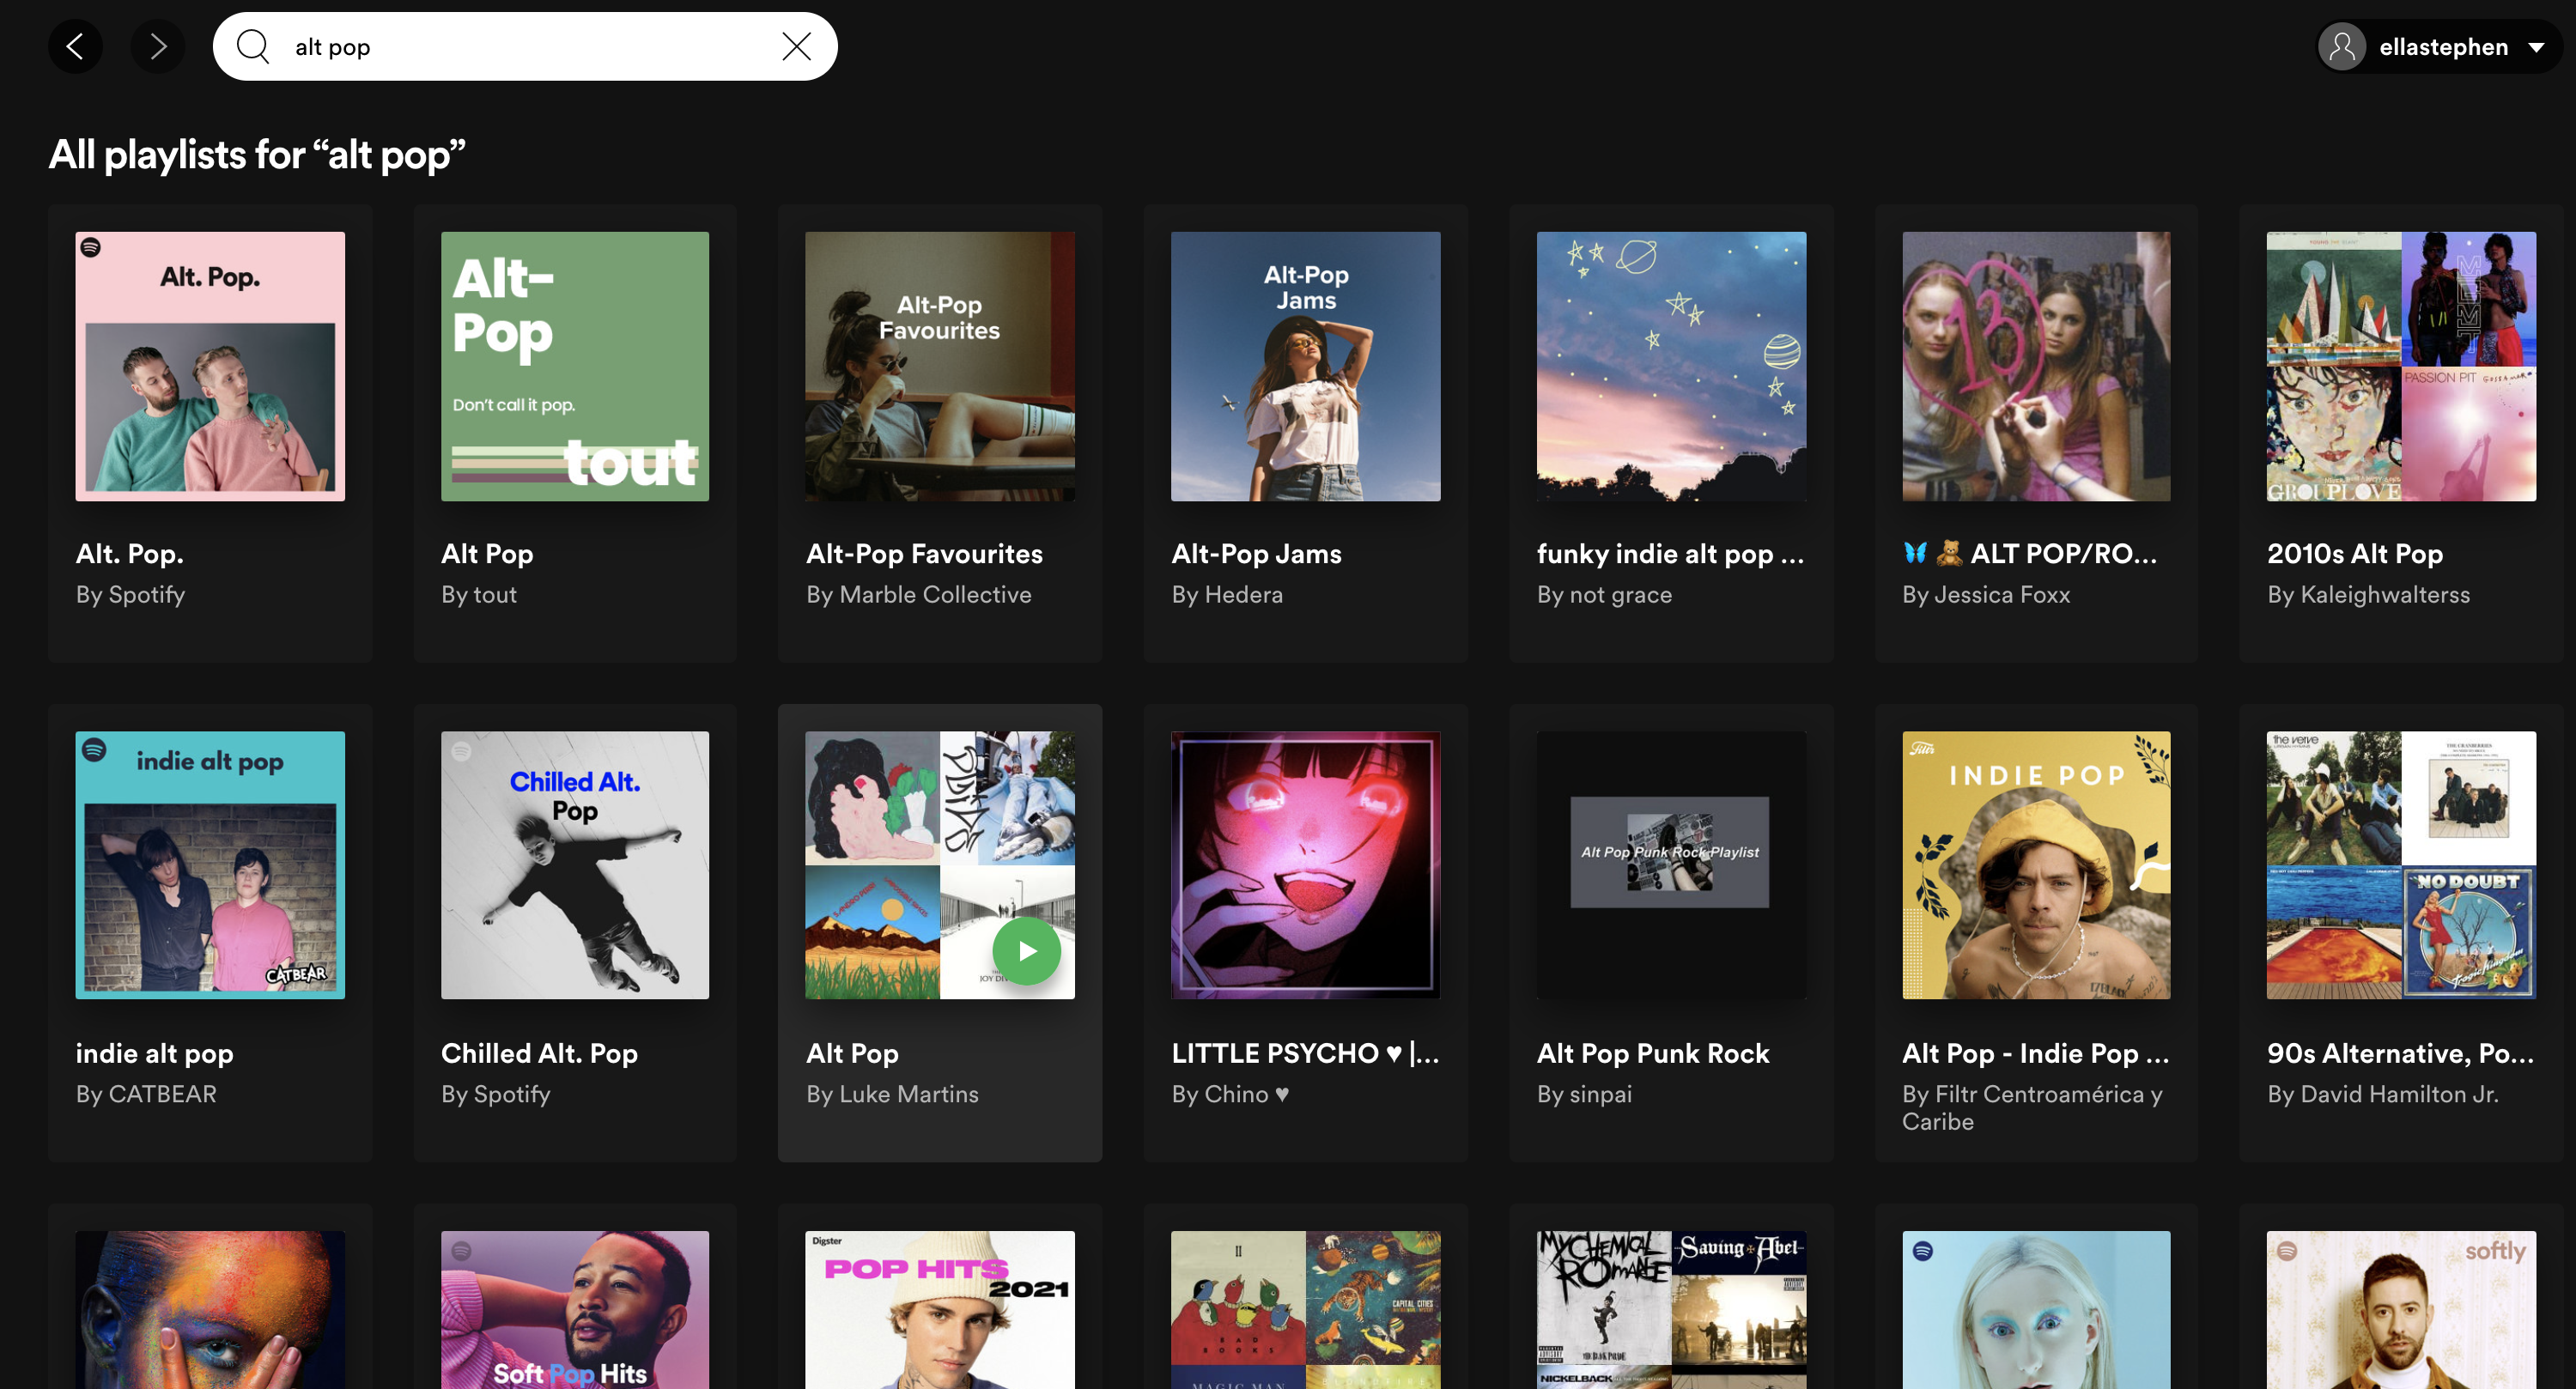The image size is (2576, 1389).
Task: Open the starry sky funky indie cover
Action: [1671, 366]
